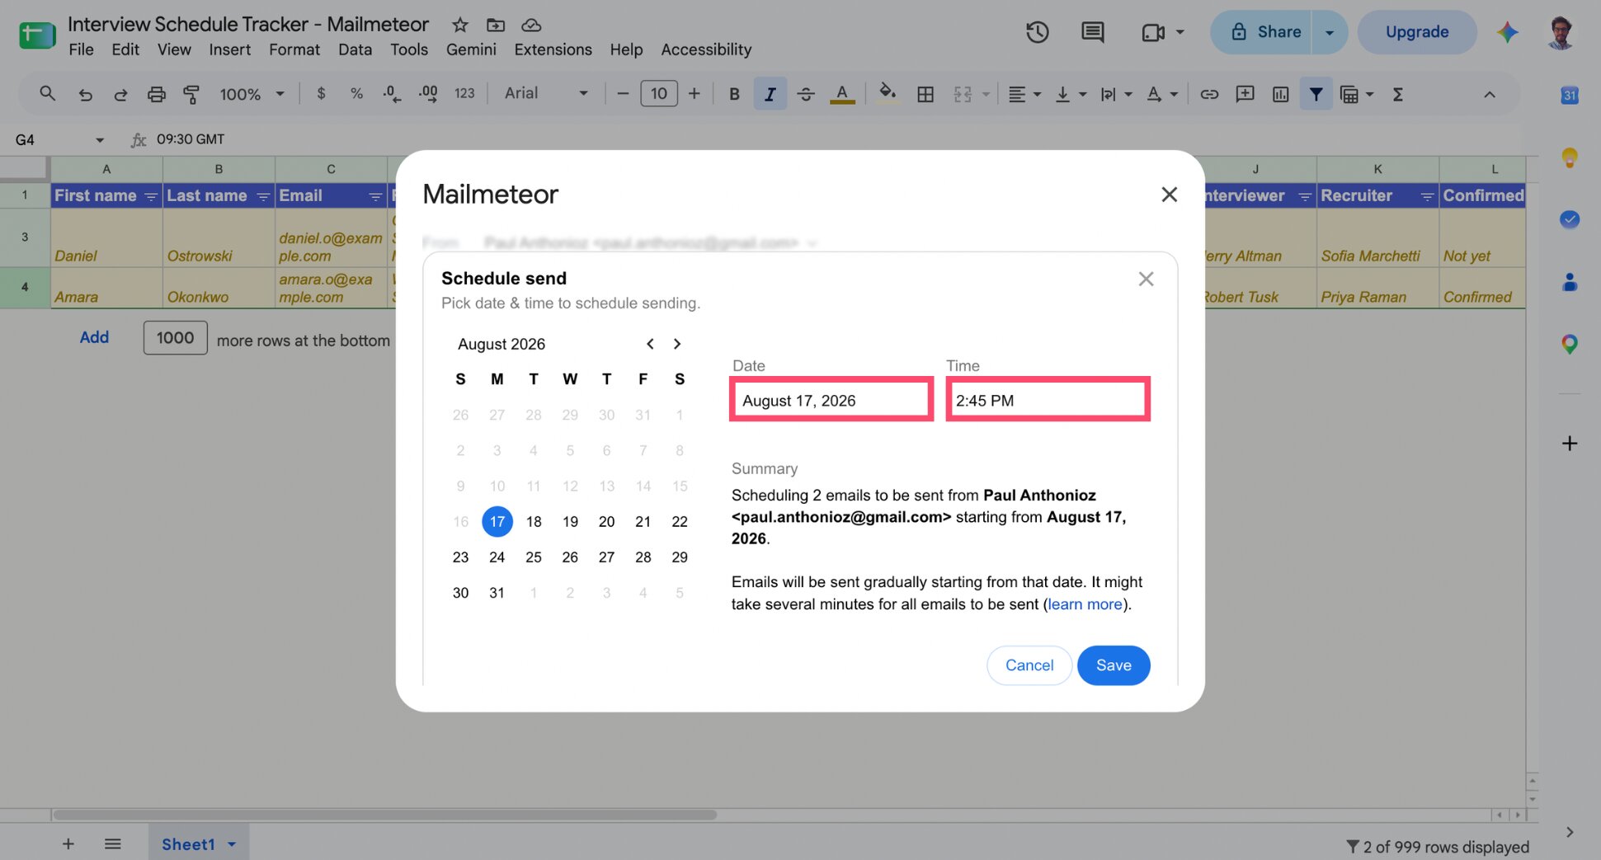Format as percent
Viewport: 1601px width, 860px height.
coord(356,94)
